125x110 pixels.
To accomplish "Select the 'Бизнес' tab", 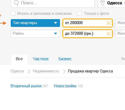I will coord(65,59).
